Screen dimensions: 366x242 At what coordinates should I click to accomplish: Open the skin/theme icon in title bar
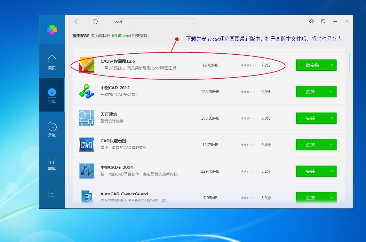point(311,21)
